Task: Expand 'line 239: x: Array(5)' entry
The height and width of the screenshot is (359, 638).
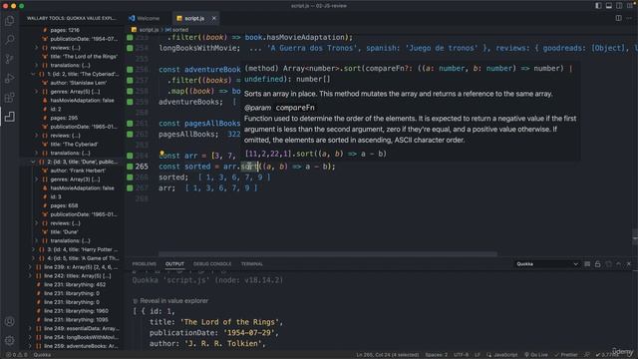Action: click(30, 267)
